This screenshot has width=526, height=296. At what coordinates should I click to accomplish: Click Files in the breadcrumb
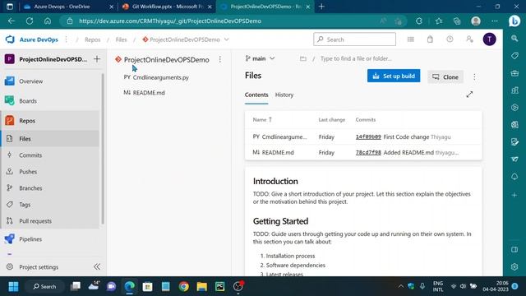tap(121, 39)
